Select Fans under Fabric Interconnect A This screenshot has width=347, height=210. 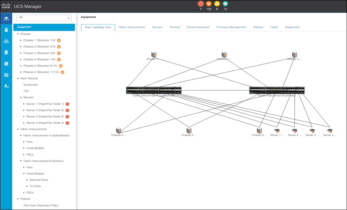pos(29,142)
